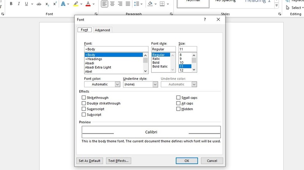Image resolution: width=304 pixels, height=170 pixels.
Task: Center align the paragraph
Action: pyautogui.click(x=112, y=4)
